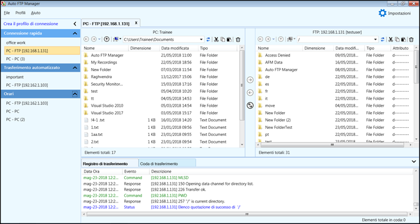
Task: Refresh the local PC file listing
Action: tap(208, 40)
